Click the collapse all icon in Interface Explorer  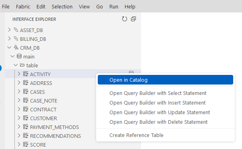coord(133,19)
